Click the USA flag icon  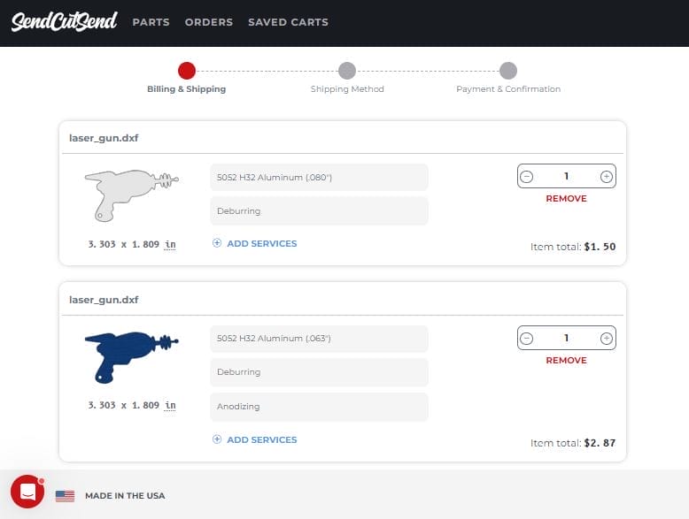[x=65, y=496]
